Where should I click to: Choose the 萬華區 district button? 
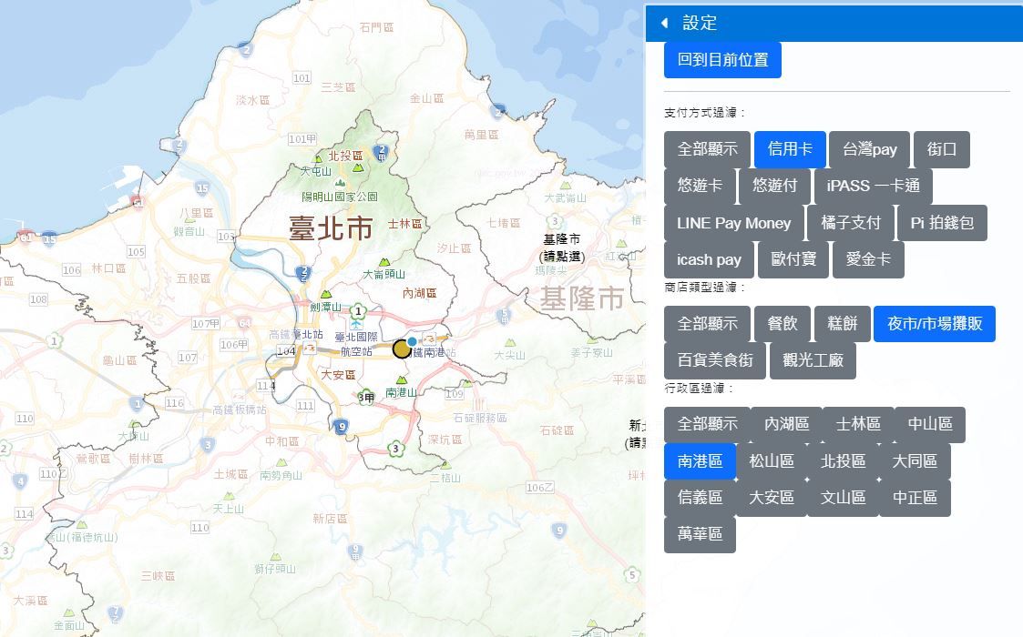tap(700, 534)
